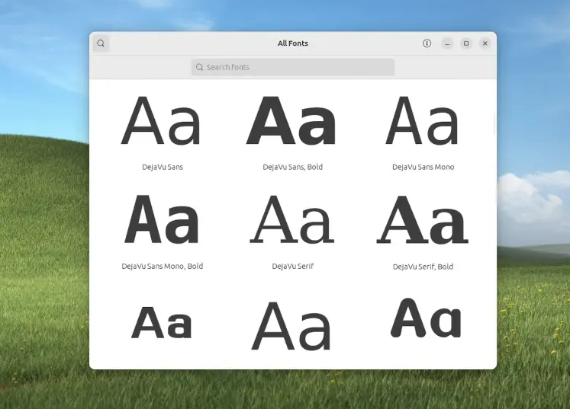The width and height of the screenshot is (570, 409).
Task: Open bottom-left wide bold font thumbnail
Action: coord(162,323)
